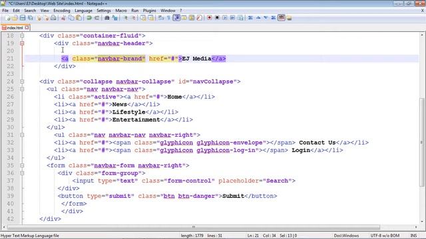The width and height of the screenshot is (426, 239).
Task: Open the File menu
Action: click(5, 11)
